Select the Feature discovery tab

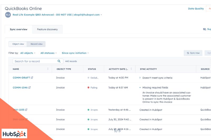pos(47,29)
